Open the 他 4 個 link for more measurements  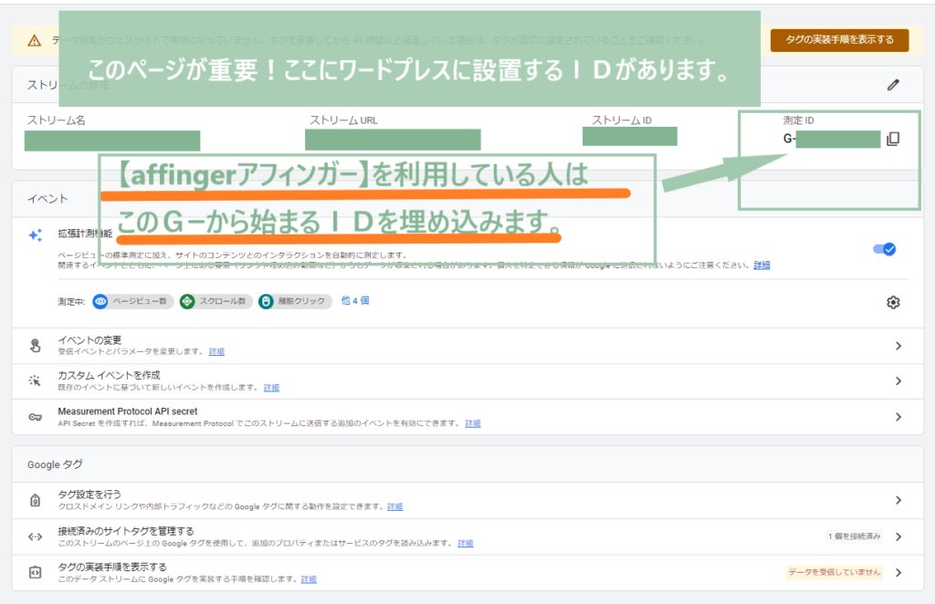coord(355,301)
